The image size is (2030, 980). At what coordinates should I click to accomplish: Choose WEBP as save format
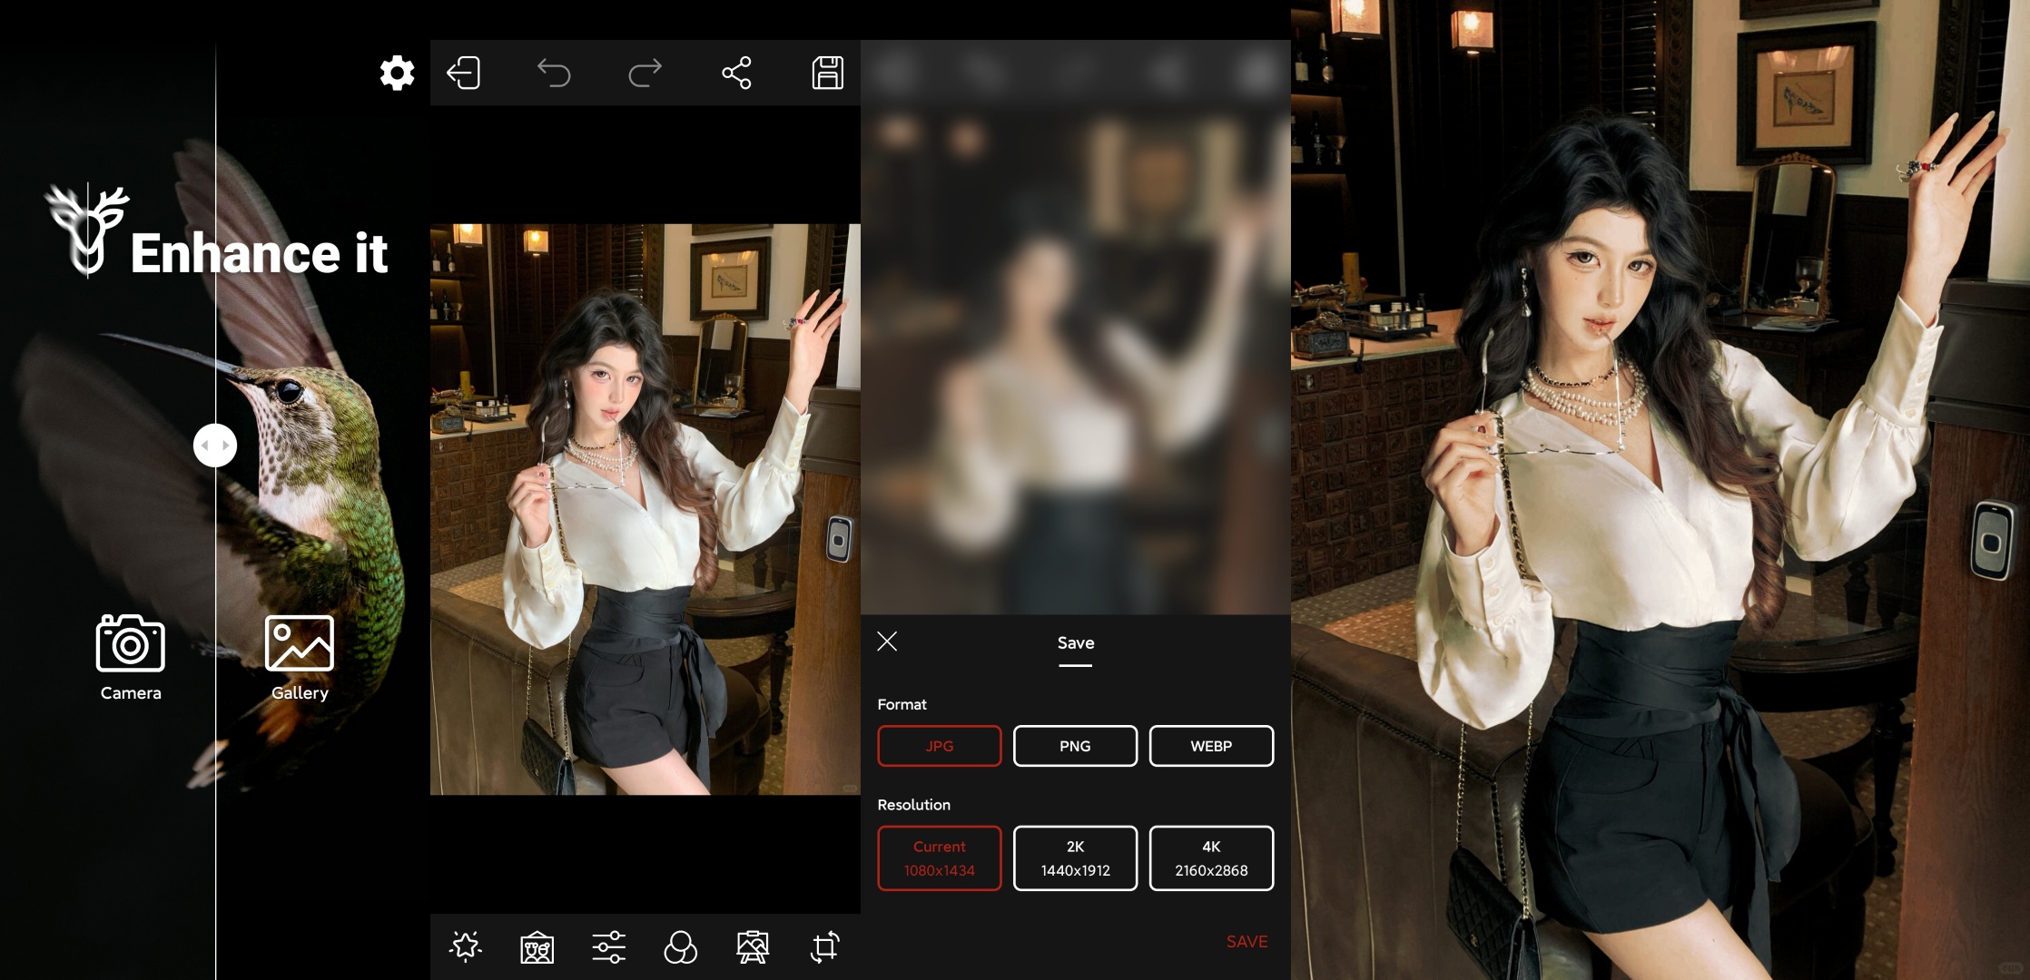pyautogui.click(x=1211, y=746)
